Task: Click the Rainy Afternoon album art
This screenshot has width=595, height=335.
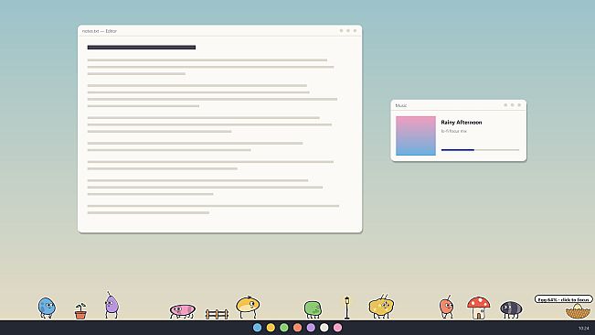Action: 416,135
